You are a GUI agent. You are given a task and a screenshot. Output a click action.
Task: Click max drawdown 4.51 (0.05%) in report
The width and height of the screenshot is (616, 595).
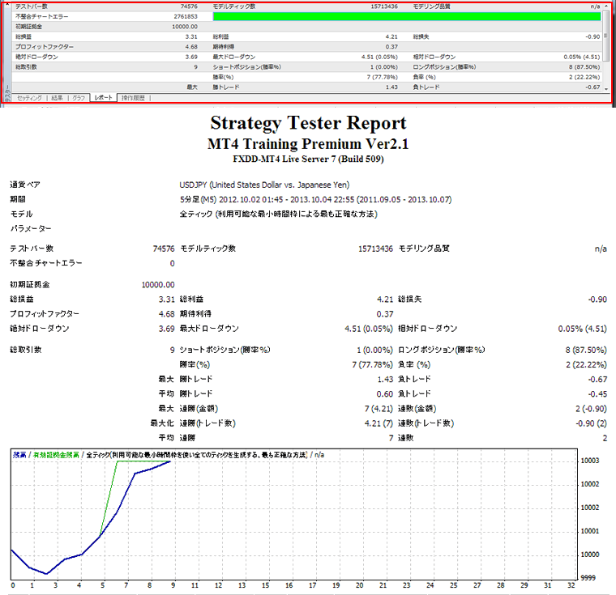click(x=369, y=329)
